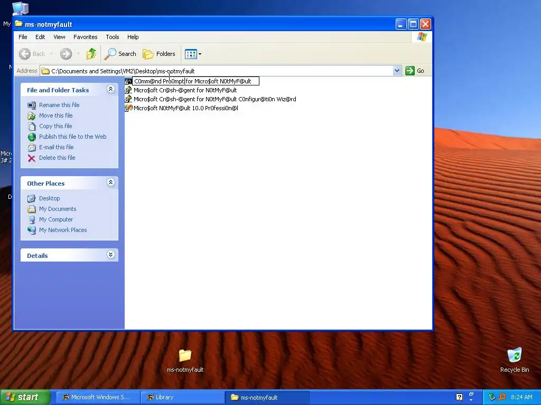541x405 pixels.
Task: Go to My Computer in Other Places
Action: pos(56,219)
